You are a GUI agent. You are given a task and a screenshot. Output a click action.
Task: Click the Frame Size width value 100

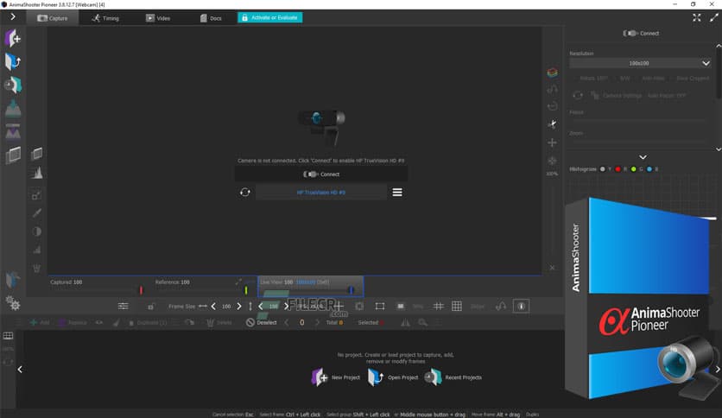tap(226, 306)
